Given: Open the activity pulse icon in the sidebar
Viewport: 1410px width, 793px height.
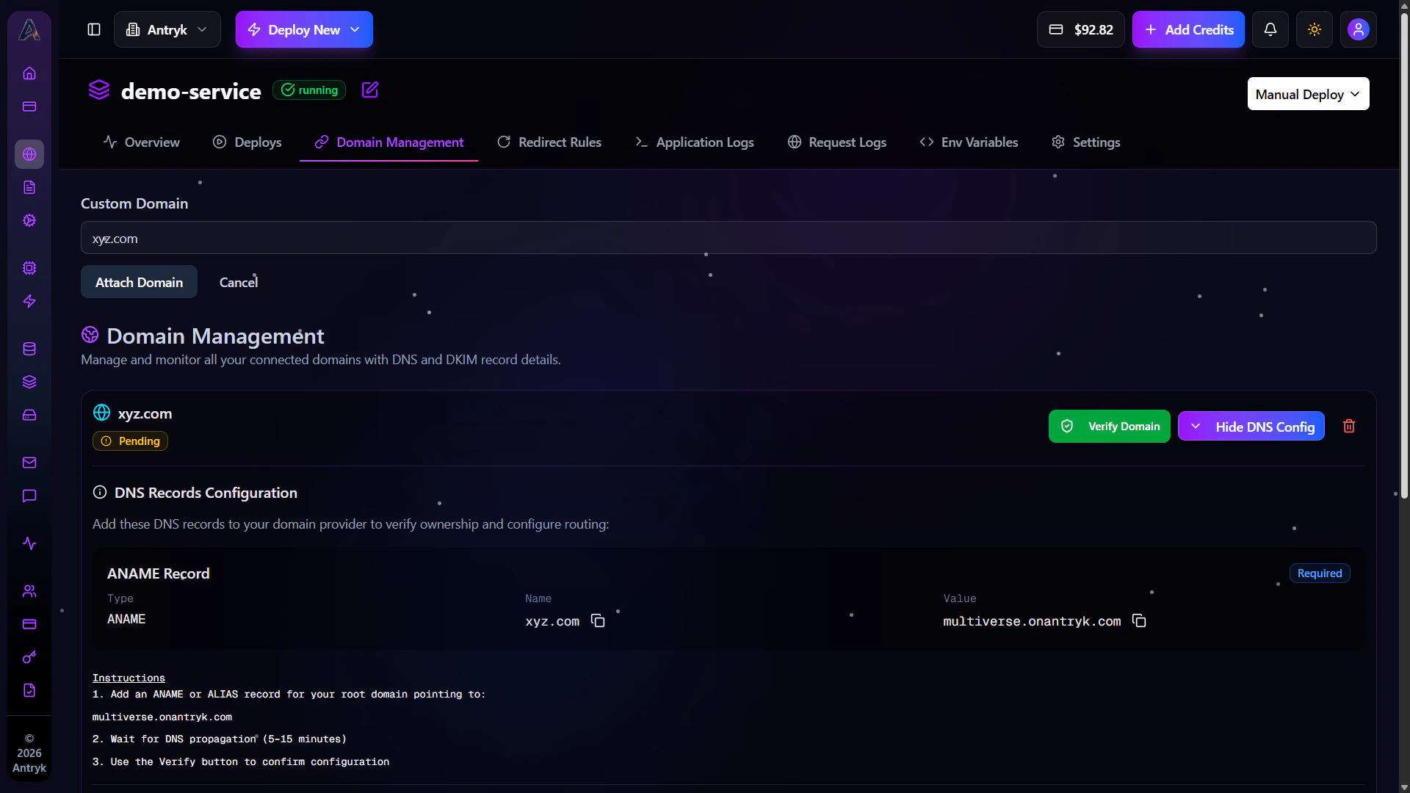Looking at the screenshot, I should point(29,543).
